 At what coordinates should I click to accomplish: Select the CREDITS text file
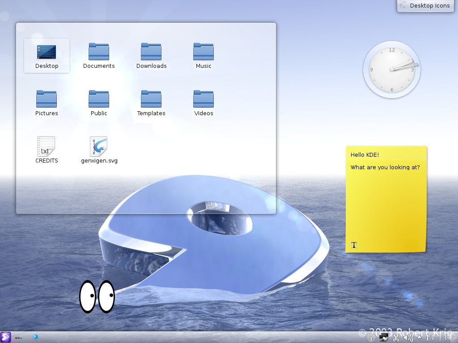[47, 150]
